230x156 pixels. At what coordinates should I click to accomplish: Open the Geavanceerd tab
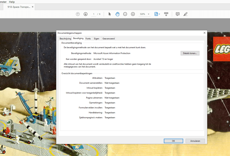coord(108,39)
